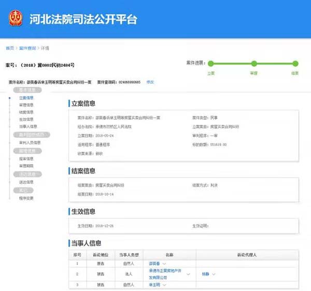
Task: Expand plaintiff 邵英春 dropdown arrow
Action: tap(164, 264)
